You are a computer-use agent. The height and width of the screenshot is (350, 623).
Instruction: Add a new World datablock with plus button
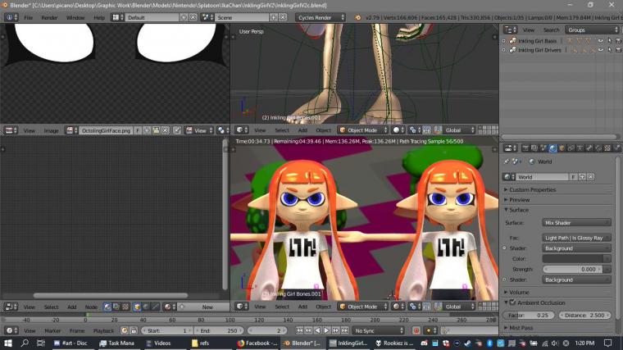(x=582, y=177)
